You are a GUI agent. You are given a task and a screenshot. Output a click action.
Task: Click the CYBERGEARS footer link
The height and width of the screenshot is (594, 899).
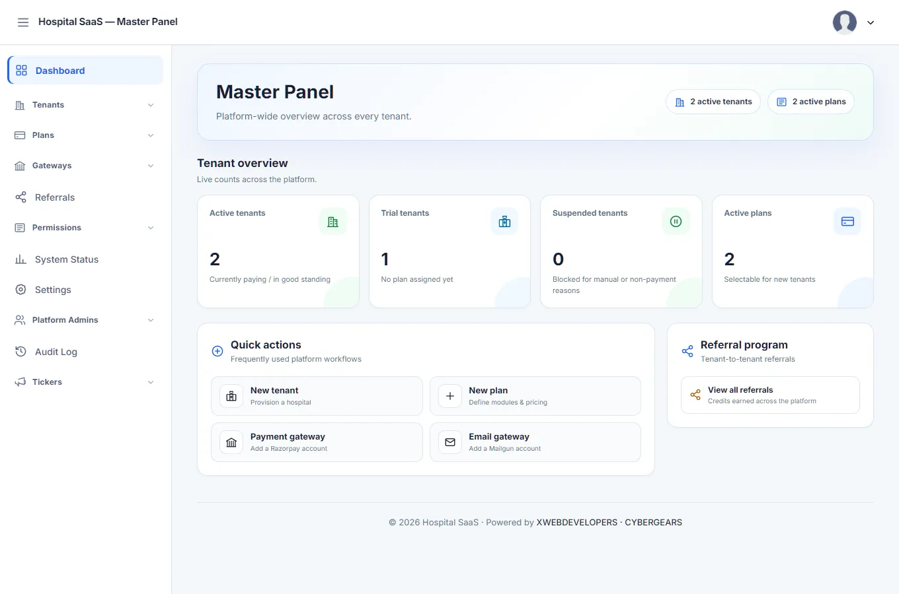click(653, 522)
